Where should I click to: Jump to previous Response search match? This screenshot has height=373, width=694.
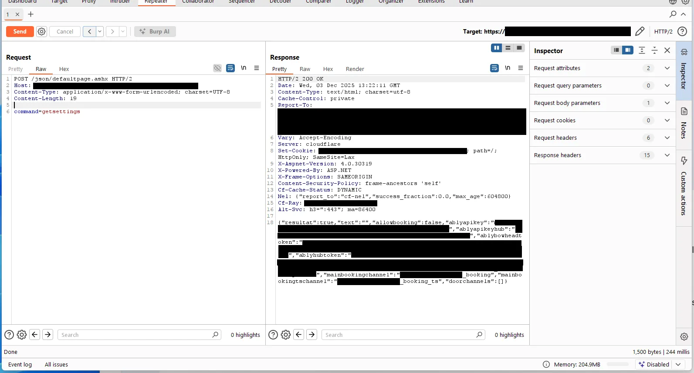pyautogui.click(x=299, y=335)
